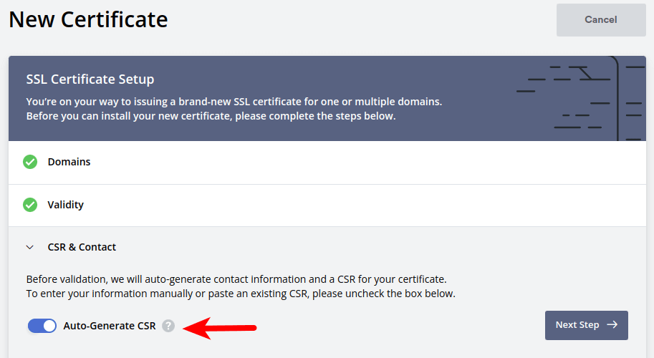
Task: Click the help question mark icon
Action: pyautogui.click(x=168, y=326)
